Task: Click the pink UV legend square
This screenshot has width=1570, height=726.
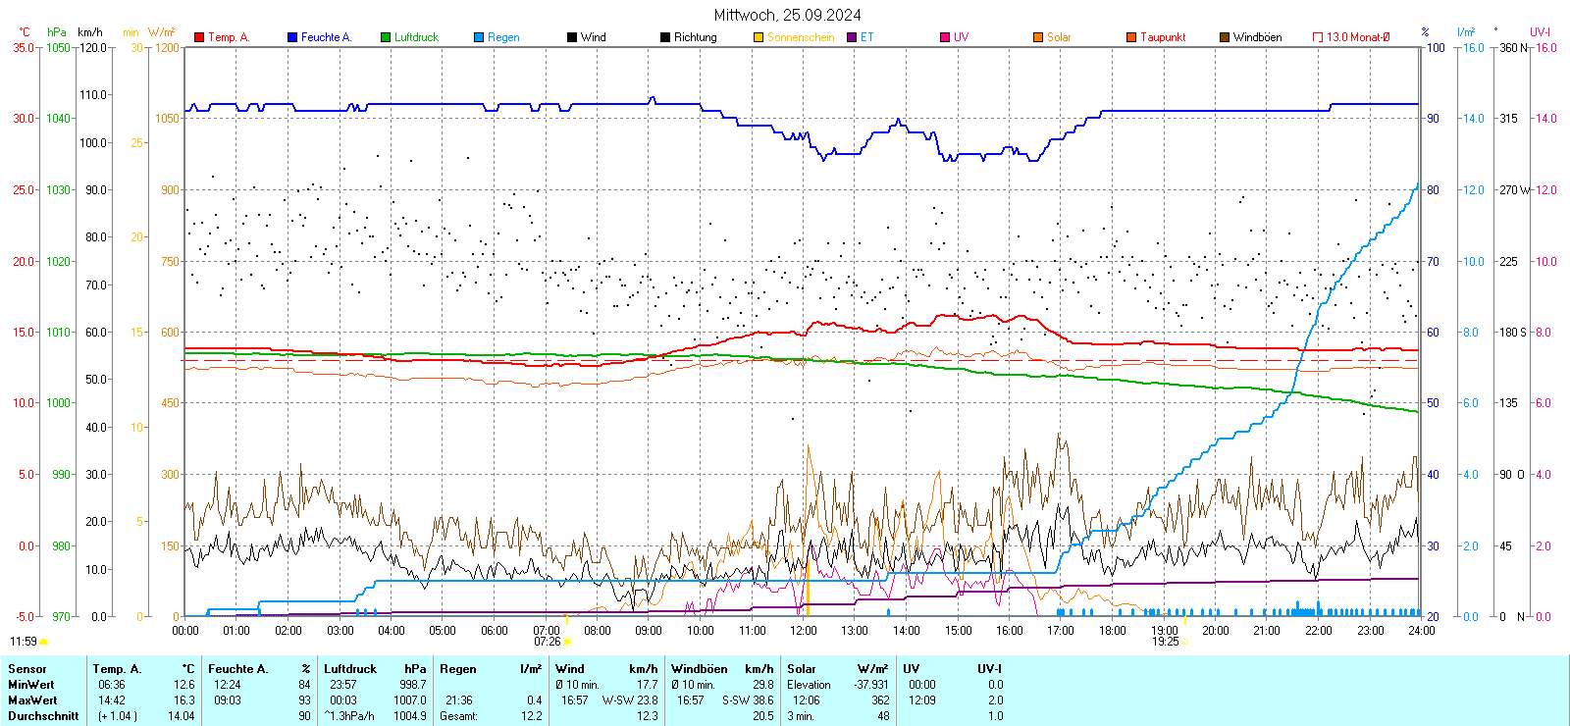Action: coord(945,37)
